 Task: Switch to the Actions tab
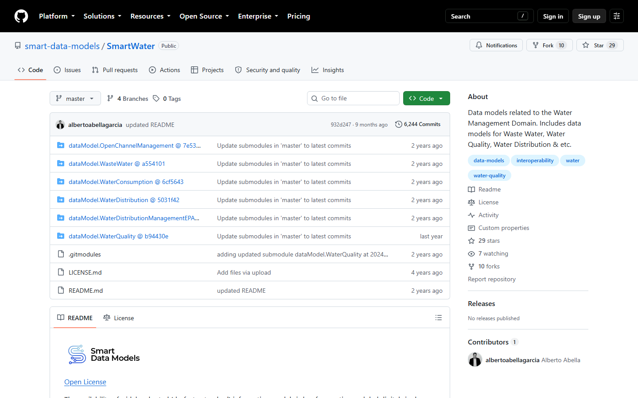tap(164, 70)
